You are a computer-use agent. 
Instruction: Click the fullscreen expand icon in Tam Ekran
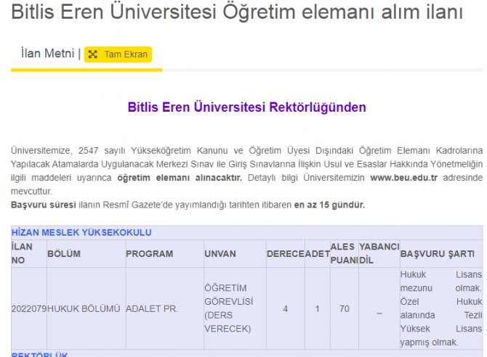click(92, 54)
